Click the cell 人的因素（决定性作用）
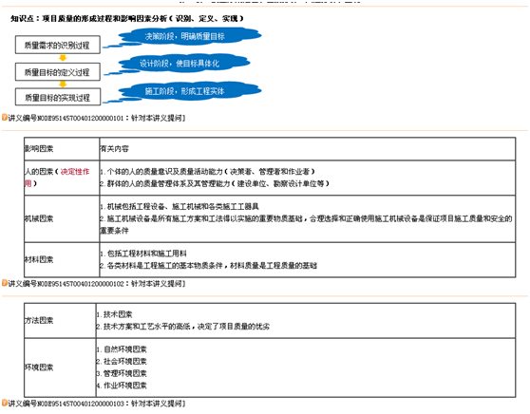Image resolution: width=530 pixels, height=414 pixels. point(62,178)
